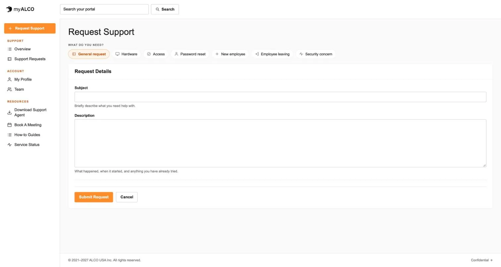This screenshot has width=501, height=267.
Task: Click the Access checkmark circle icon
Action: tap(149, 54)
